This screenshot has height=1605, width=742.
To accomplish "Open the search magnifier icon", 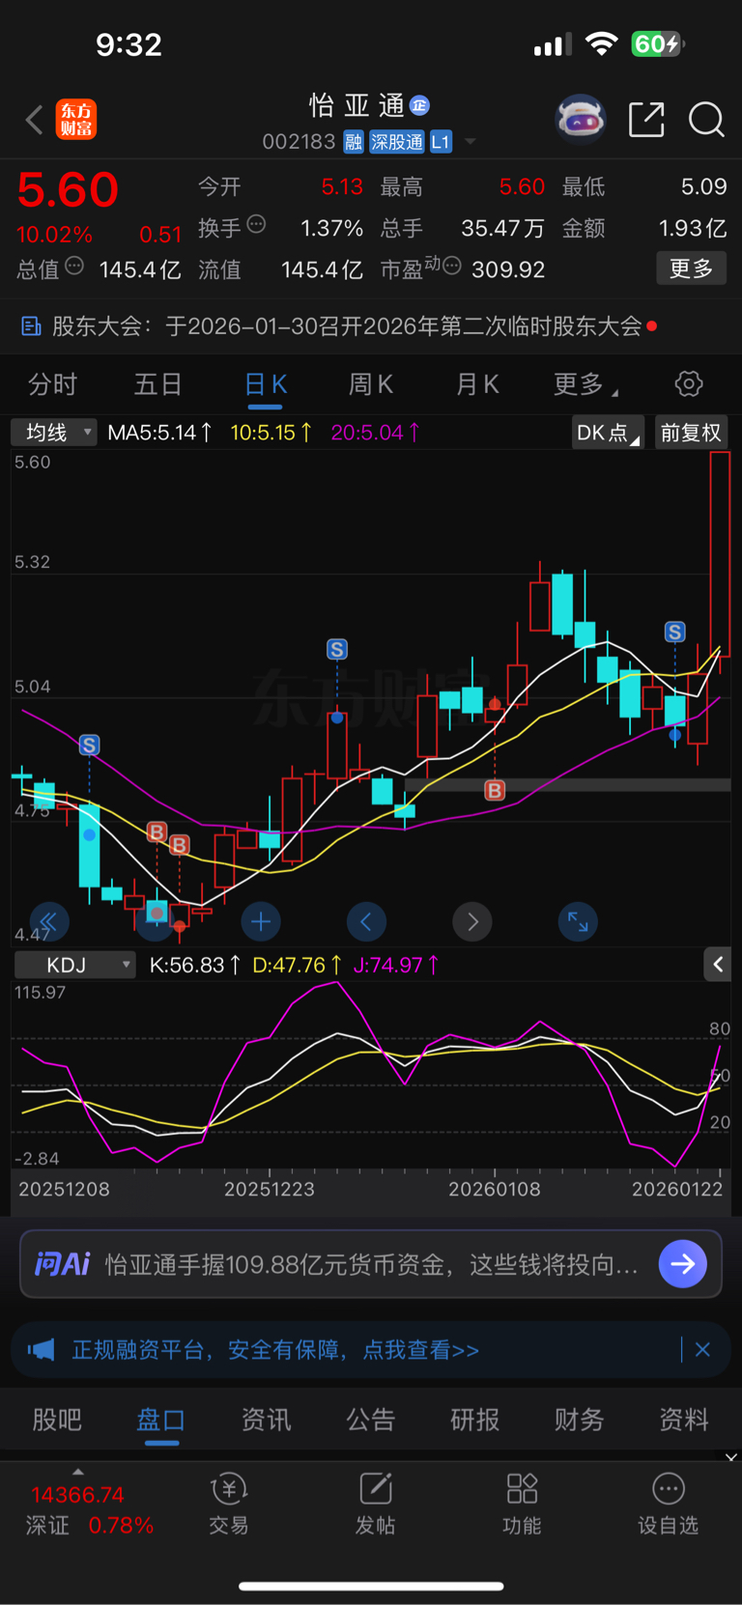I will tap(706, 120).
